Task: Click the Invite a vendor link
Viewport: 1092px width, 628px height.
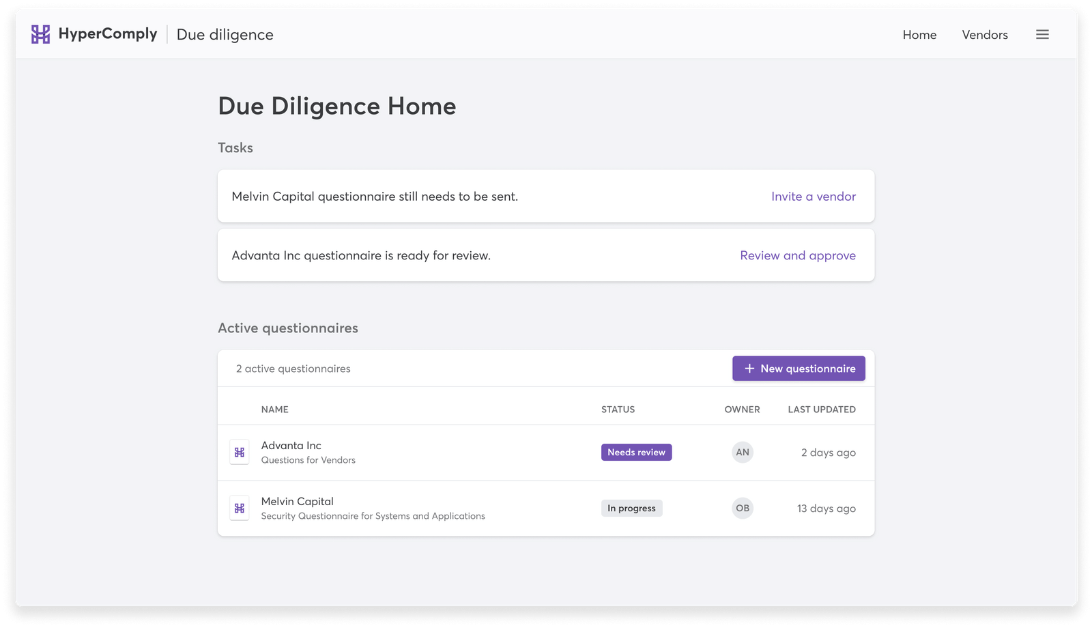Action: click(x=813, y=197)
